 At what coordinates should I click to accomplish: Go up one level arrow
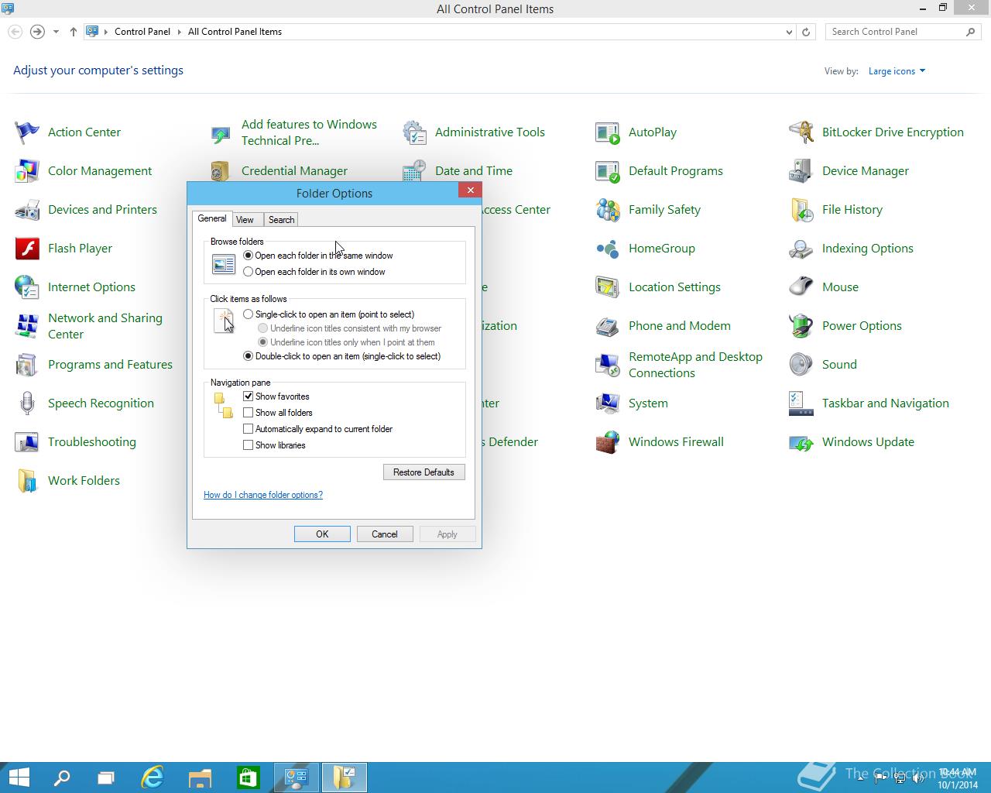click(73, 32)
